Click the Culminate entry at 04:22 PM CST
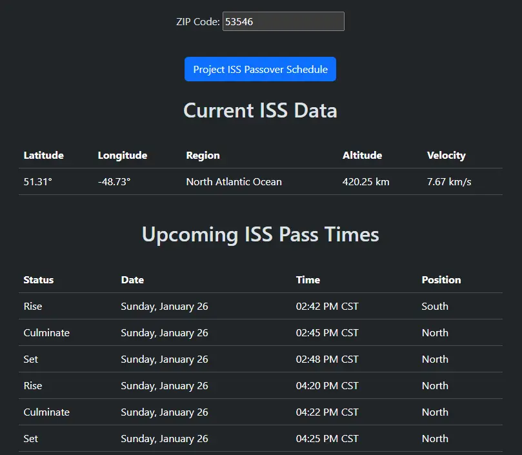This screenshot has width=522, height=455. click(46, 412)
